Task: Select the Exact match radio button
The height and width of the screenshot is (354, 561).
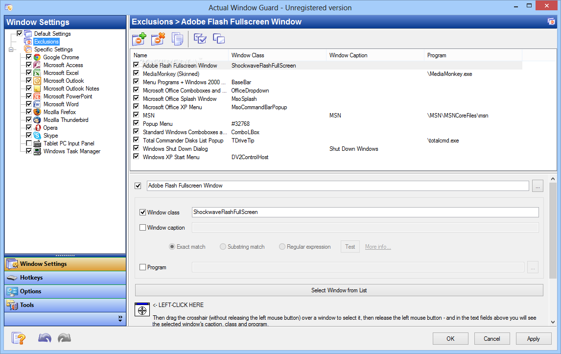Action: point(172,247)
